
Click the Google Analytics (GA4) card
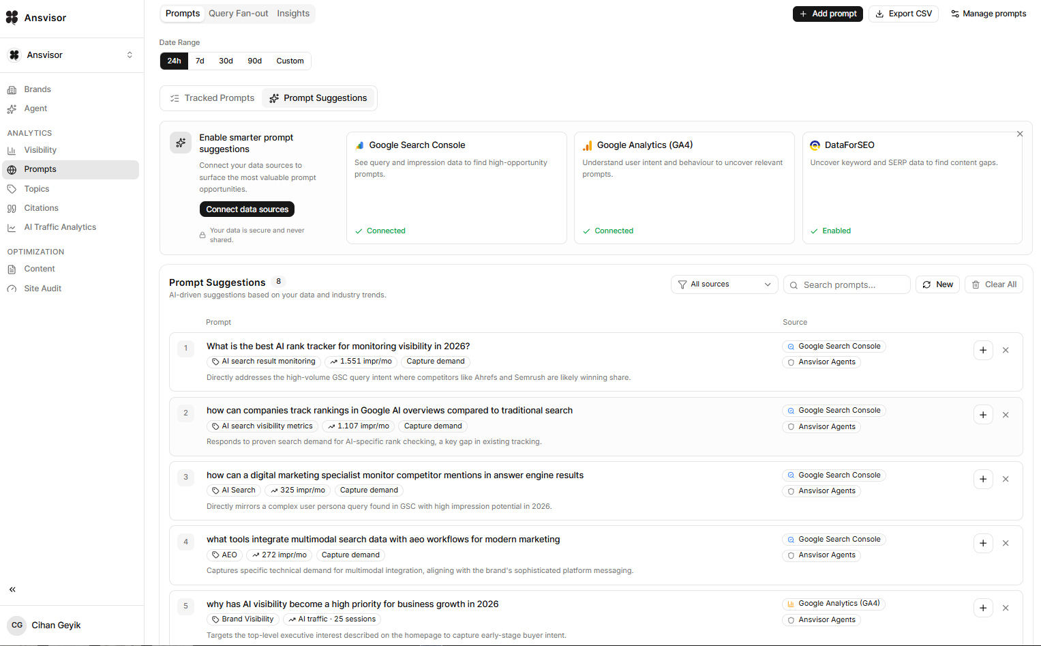[684, 188]
